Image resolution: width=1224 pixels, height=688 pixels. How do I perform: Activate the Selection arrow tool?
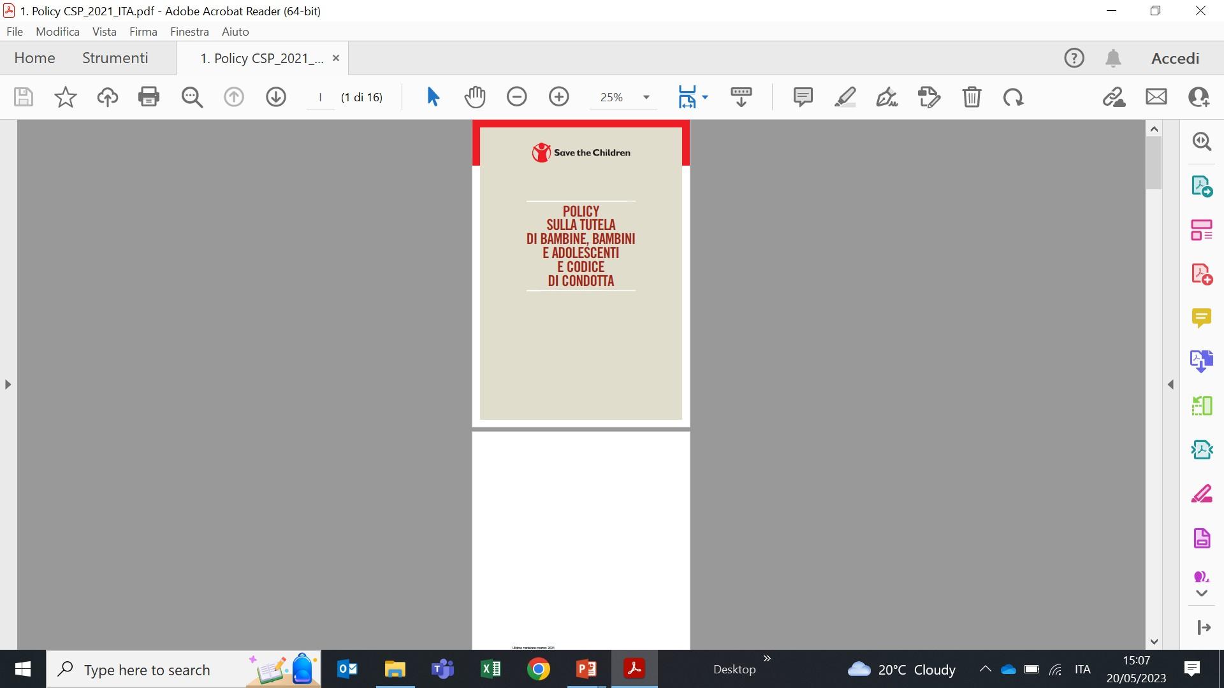coord(433,97)
